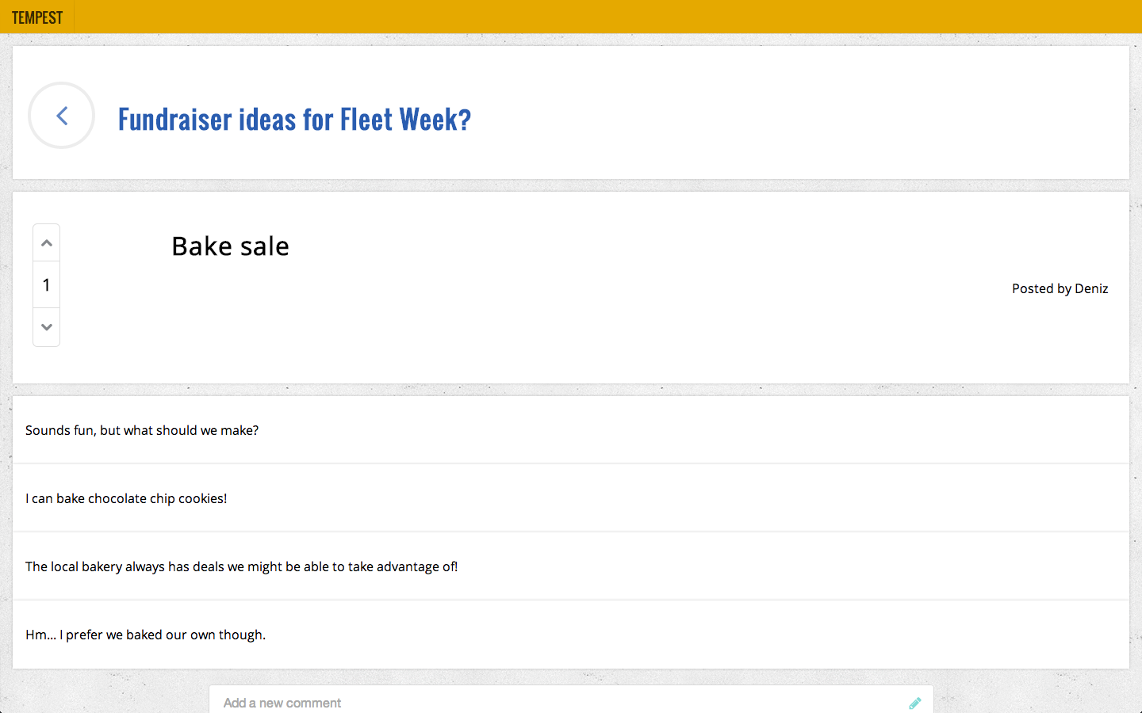Open the Fundraiser ideas for Fleet Week title

(294, 119)
